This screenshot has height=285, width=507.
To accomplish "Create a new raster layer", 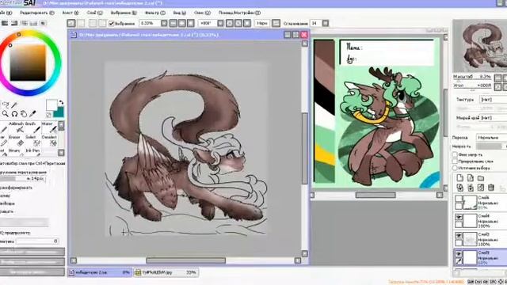I will (459, 177).
